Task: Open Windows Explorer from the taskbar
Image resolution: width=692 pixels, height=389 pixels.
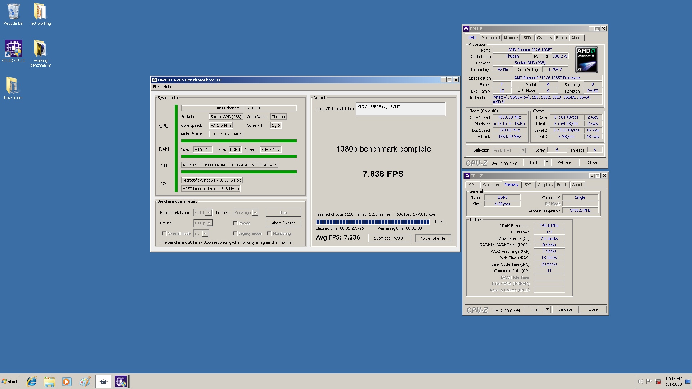Action: (49, 381)
